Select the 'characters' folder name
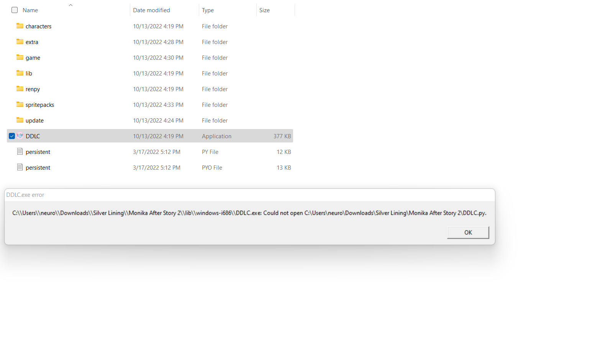613x337 pixels. pyautogui.click(x=38, y=26)
